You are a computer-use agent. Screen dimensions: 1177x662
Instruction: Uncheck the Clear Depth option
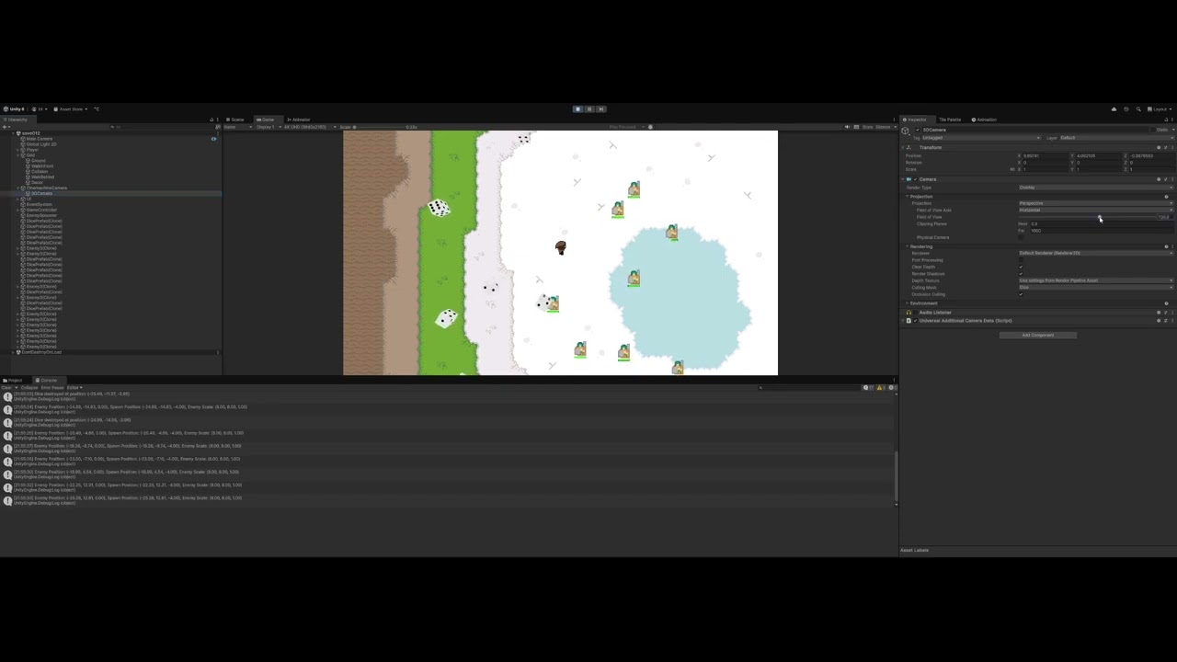[x=1021, y=267]
